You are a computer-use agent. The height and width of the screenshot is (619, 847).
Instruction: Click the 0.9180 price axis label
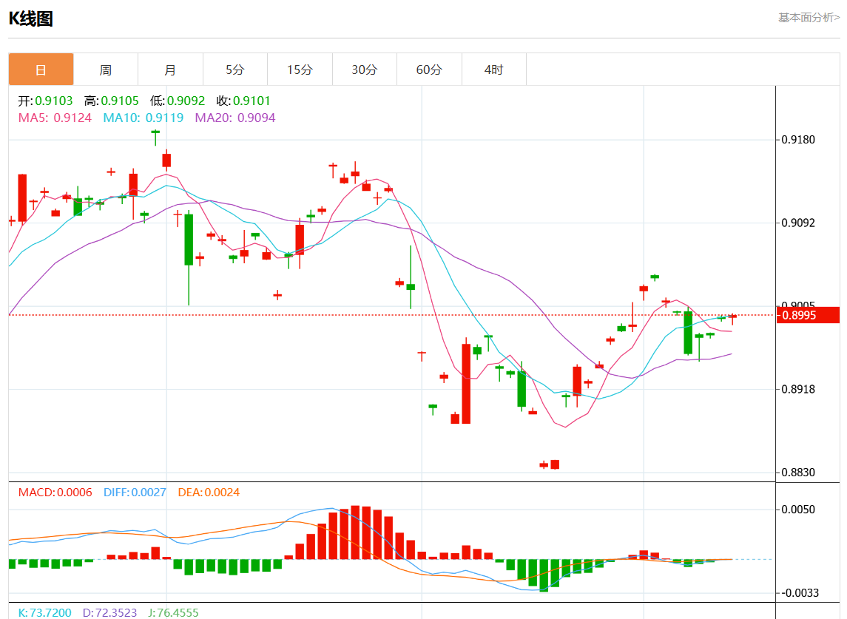tap(798, 140)
